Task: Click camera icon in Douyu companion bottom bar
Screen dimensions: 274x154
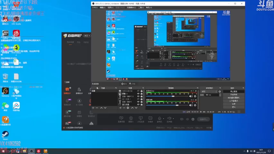Action: [x=131, y=119]
